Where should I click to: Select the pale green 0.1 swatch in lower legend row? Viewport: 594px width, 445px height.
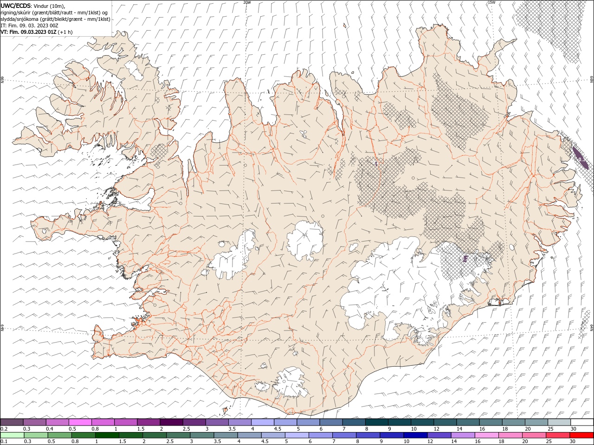pyautogui.click(x=12, y=435)
